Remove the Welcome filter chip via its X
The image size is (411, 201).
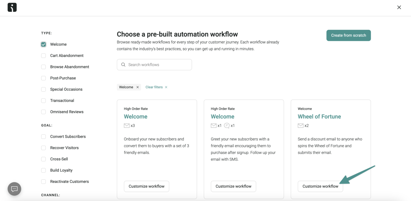[x=138, y=87]
